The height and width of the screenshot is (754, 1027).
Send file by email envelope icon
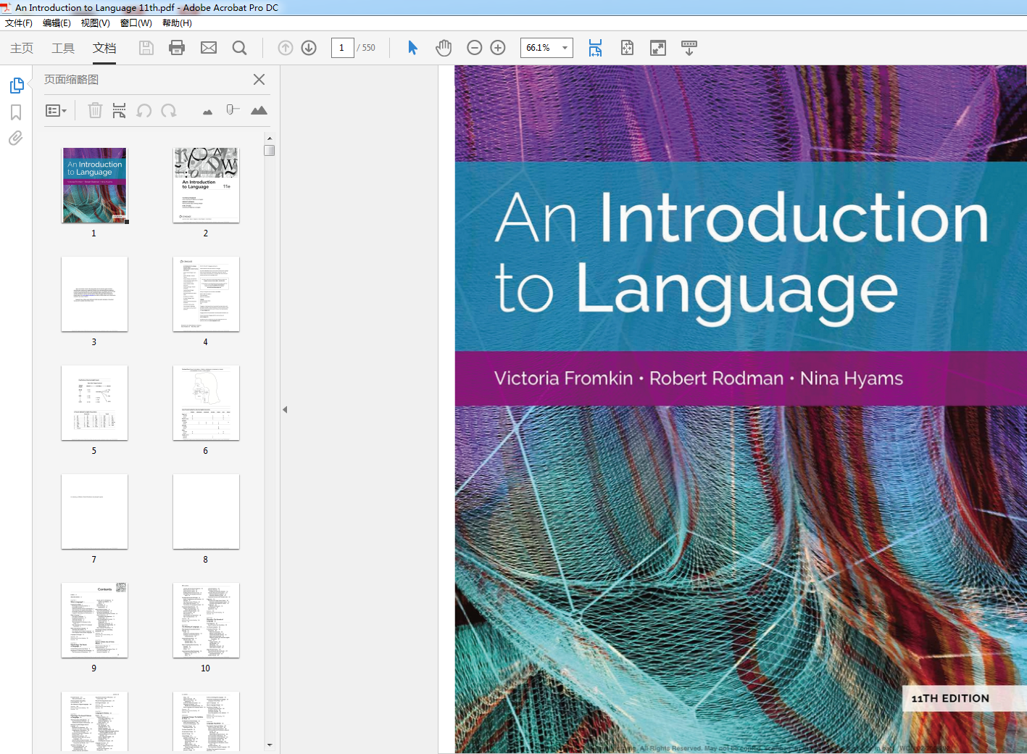click(209, 48)
